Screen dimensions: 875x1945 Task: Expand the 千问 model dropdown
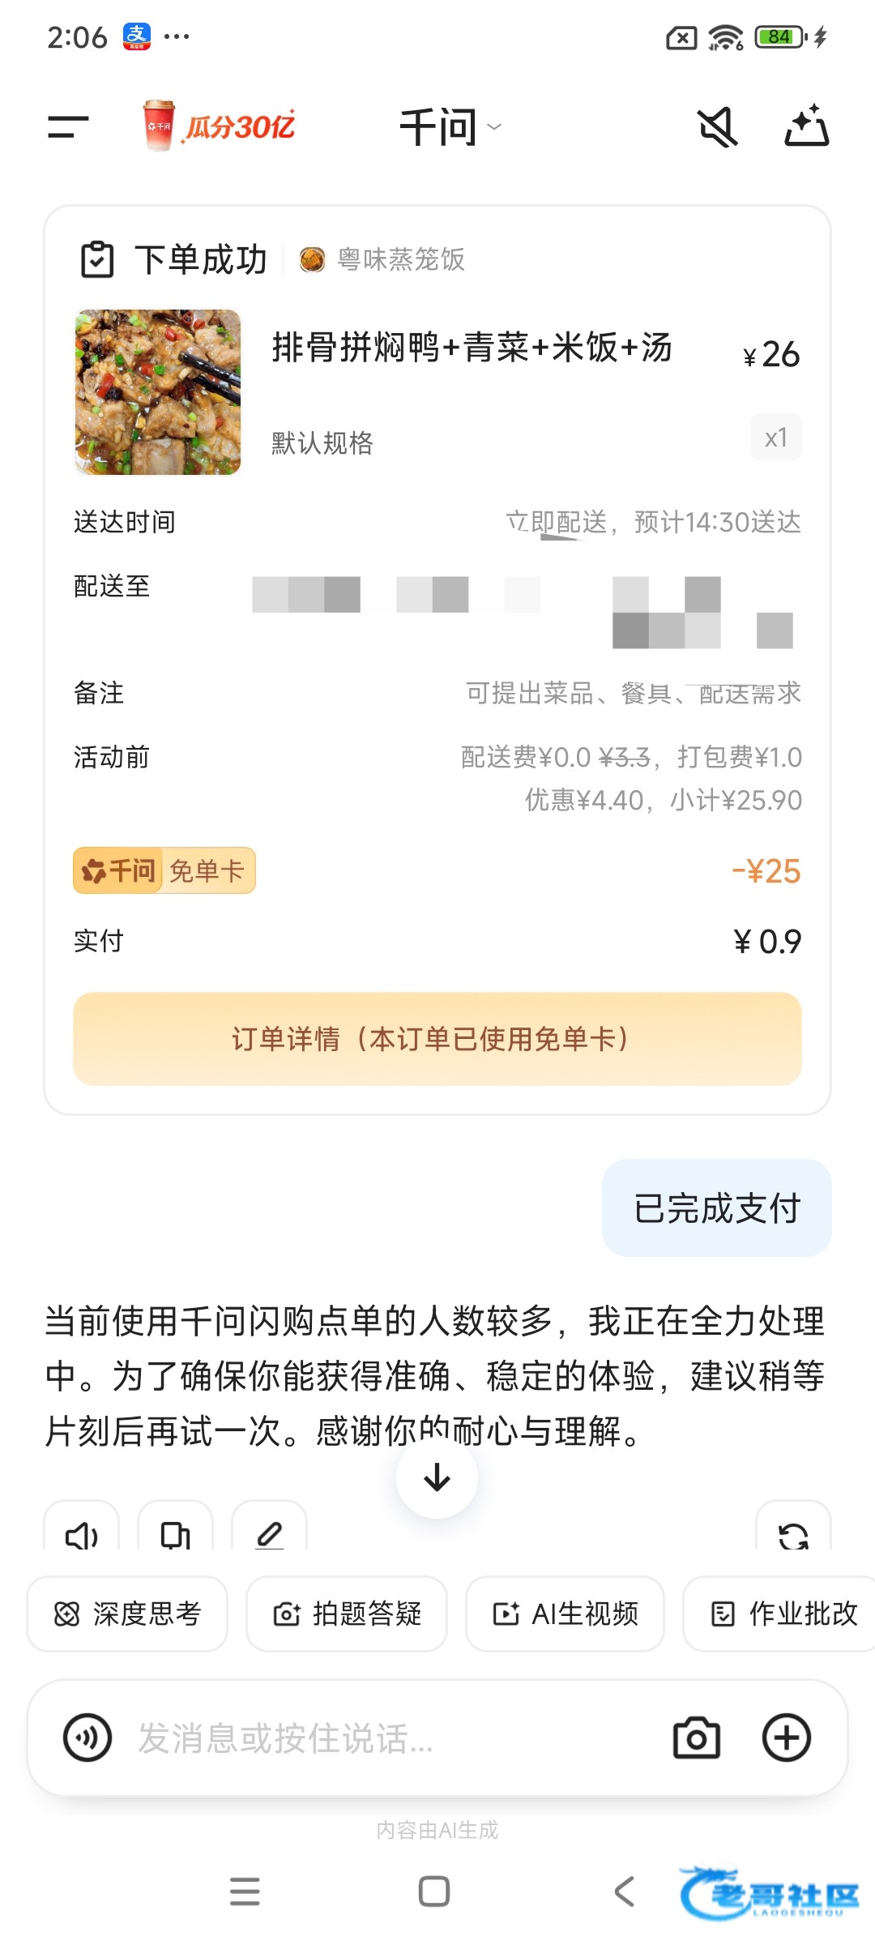coord(450,127)
